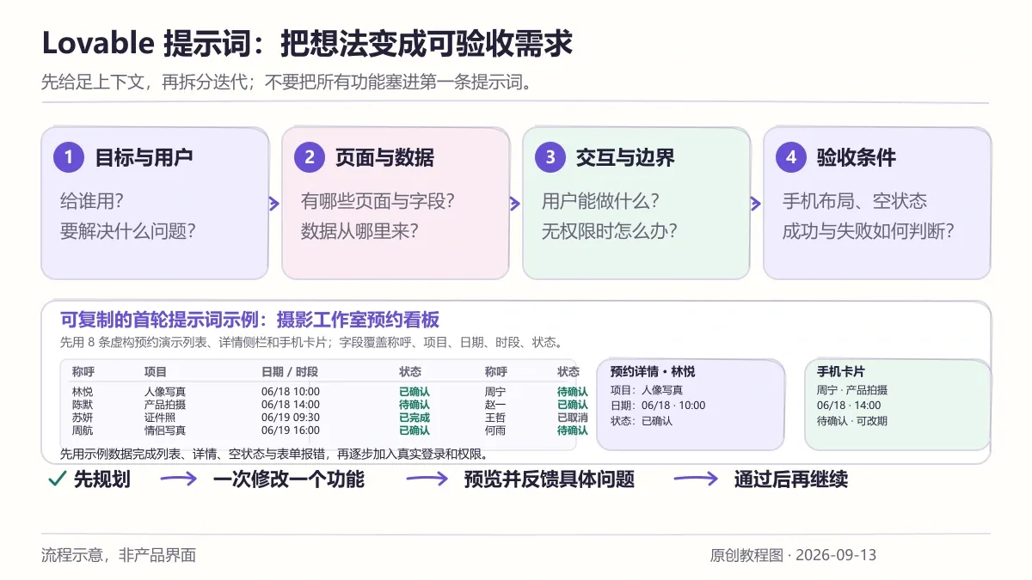Viewport: 1032px width, 580px height.
Task: Click the title 'Lovable 提示词:把想法变成可验收需求'
Action: coord(307,43)
